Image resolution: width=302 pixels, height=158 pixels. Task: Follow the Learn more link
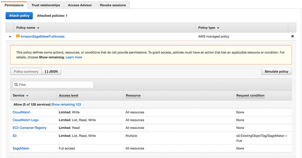click(x=74, y=57)
